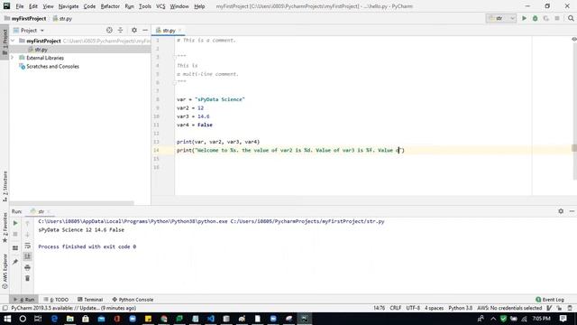Toggle scroll to end in Run console

click(28, 256)
